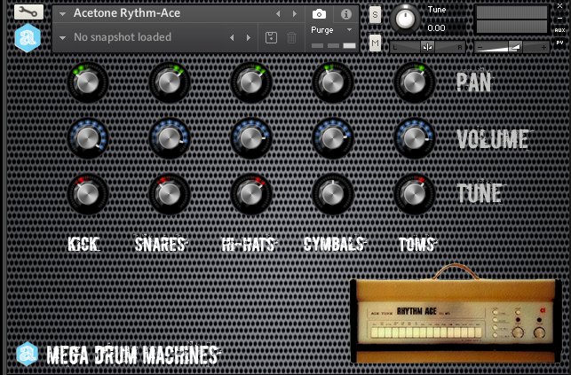The height and width of the screenshot is (375, 571).
Task: Click the Hi-Hats pan knob
Action: (x=251, y=82)
